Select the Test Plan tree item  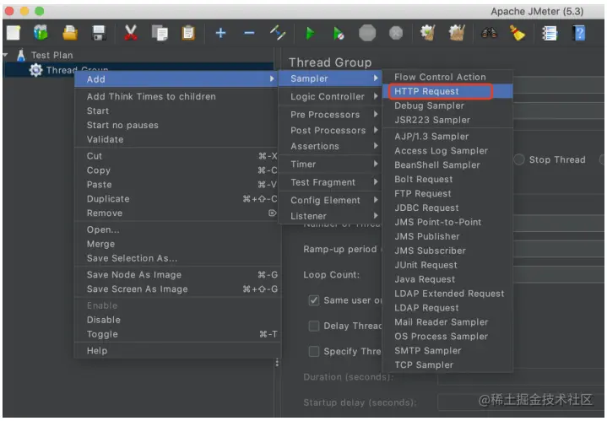point(51,55)
